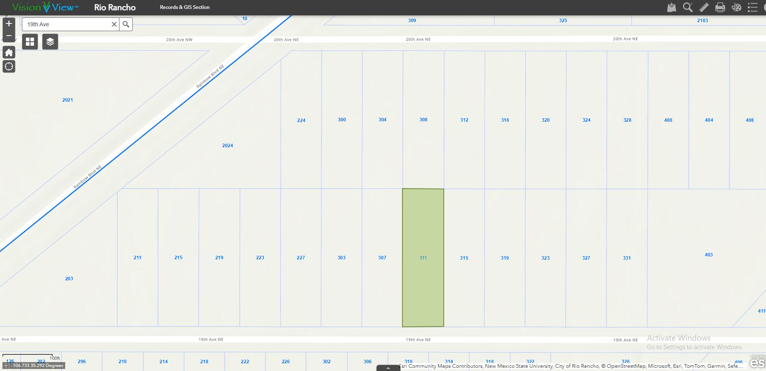This screenshot has height=371, width=766.
Task: Open the print map tool
Action: point(720,7)
